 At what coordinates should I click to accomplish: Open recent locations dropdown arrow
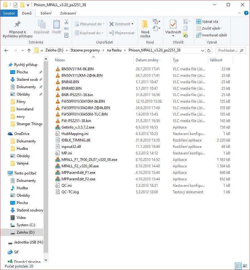pos(23,51)
